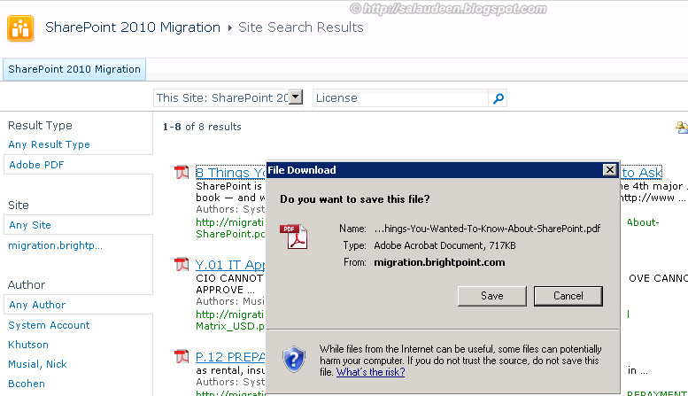
Task: Click file name '...hings-You-Wanted-To-Know-About-SharePoint.pdf'
Action: [487, 229]
